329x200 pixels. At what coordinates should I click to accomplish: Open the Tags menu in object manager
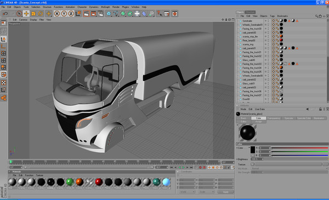point(272,16)
